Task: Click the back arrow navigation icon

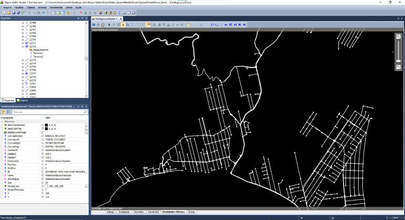Action: 93,24
